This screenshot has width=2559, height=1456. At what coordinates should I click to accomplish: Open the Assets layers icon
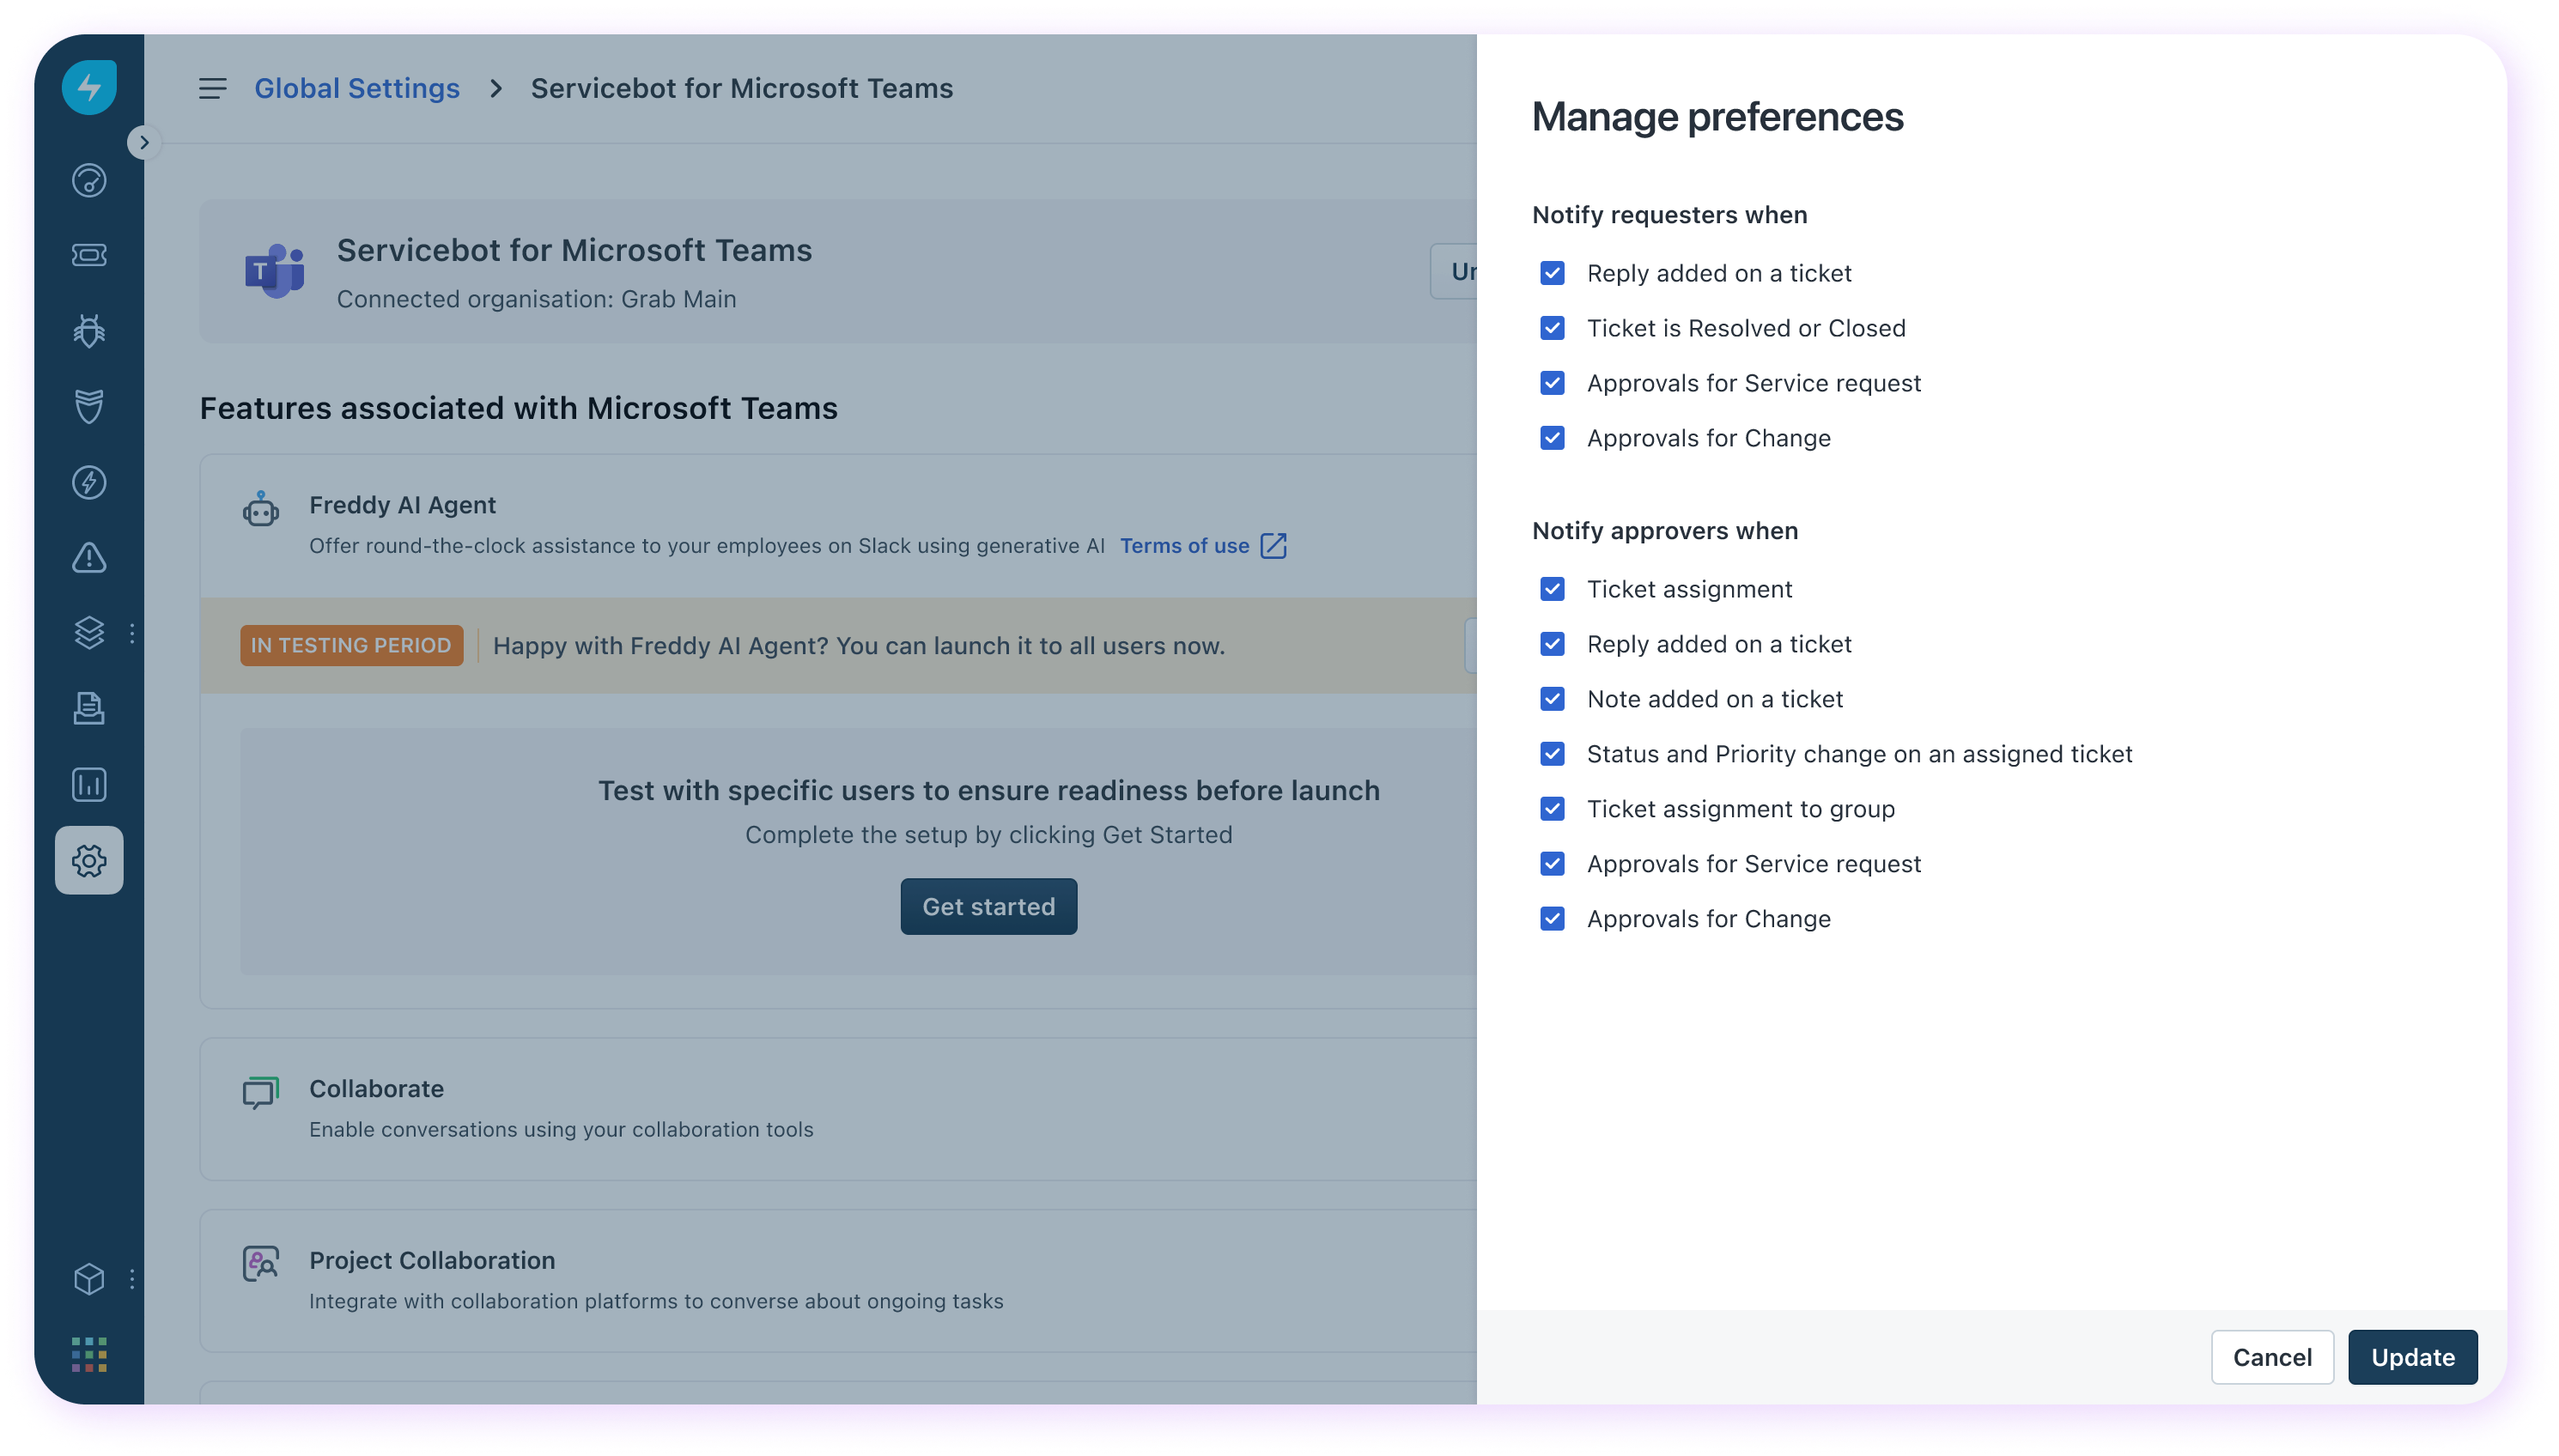[x=89, y=632]
